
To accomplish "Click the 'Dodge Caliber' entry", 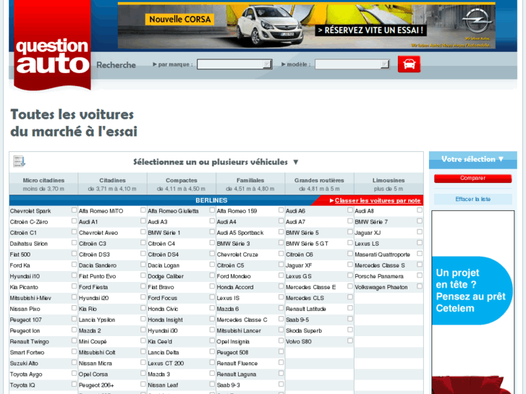I will [166, 277].
